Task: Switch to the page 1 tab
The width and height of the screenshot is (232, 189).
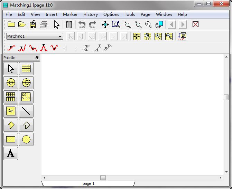Action: coord(88,183)
